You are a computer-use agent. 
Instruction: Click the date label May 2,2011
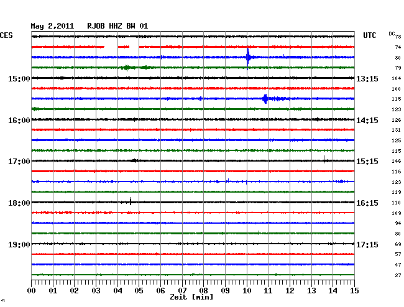coord(52,26)
